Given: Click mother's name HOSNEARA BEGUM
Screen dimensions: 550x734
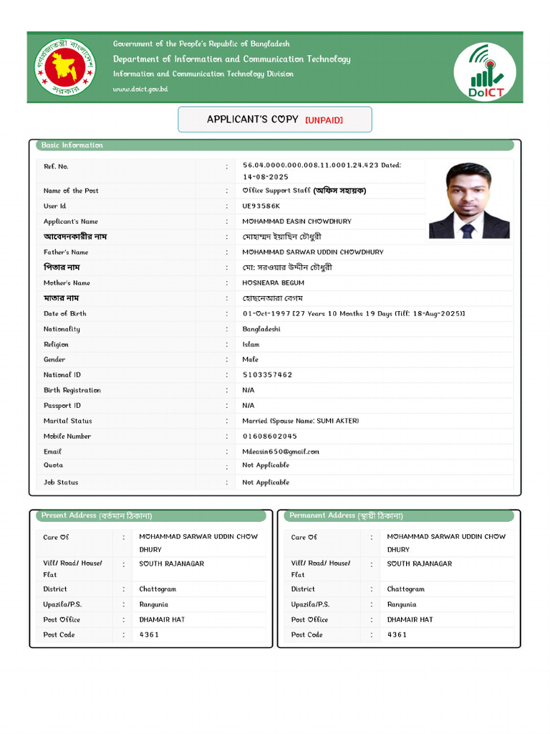Looking at the screenshot, I should (273, 283).
